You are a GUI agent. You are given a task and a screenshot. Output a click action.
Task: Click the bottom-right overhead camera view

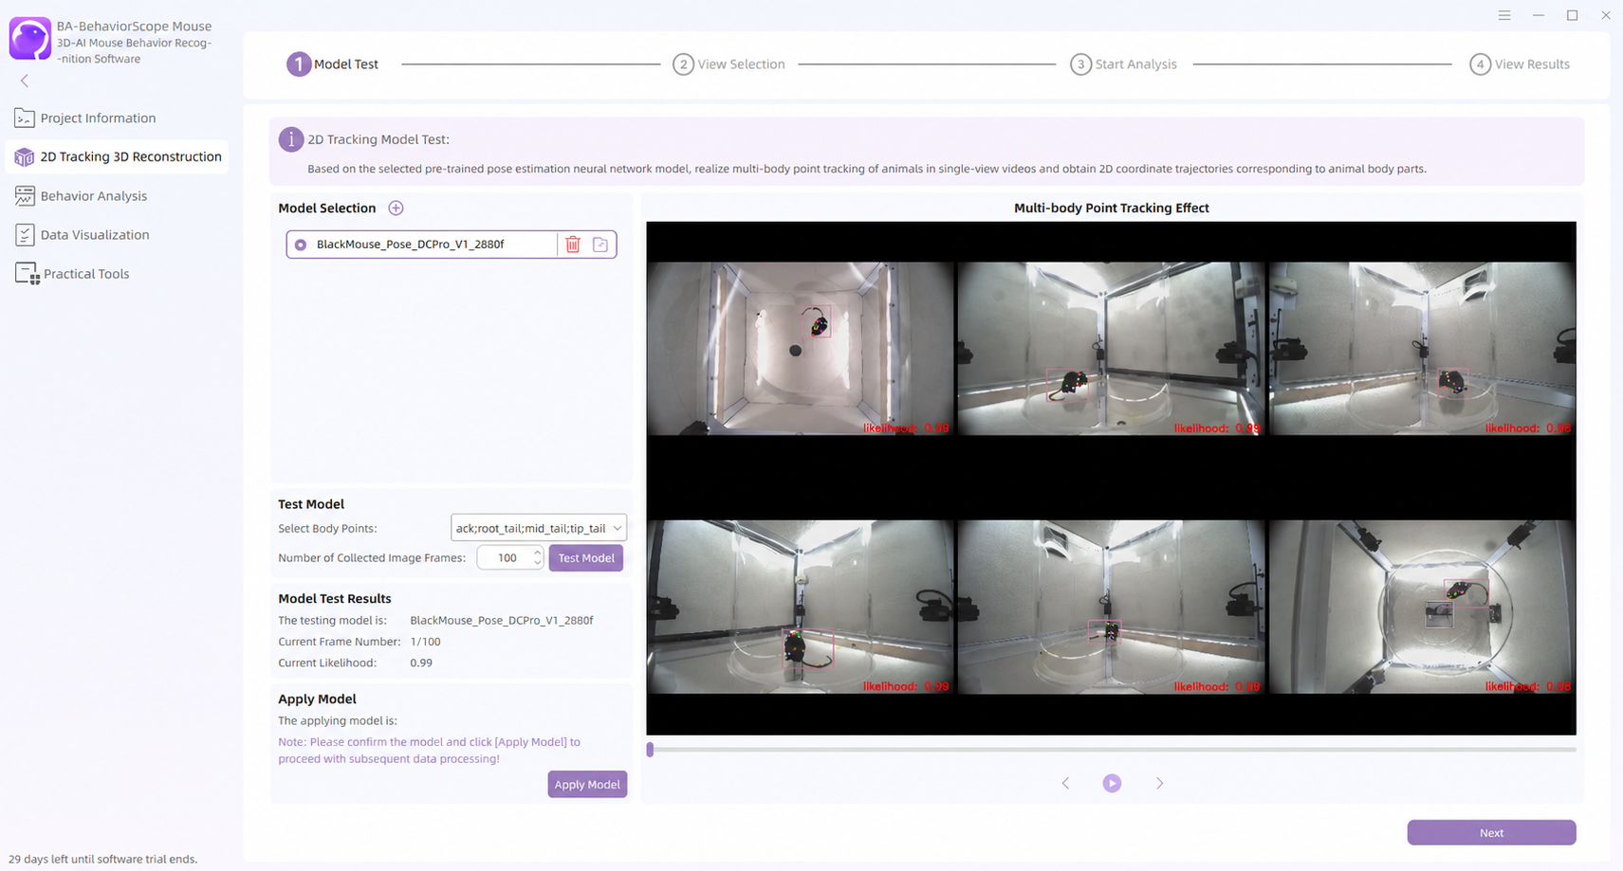click(x=1422, y=607)
